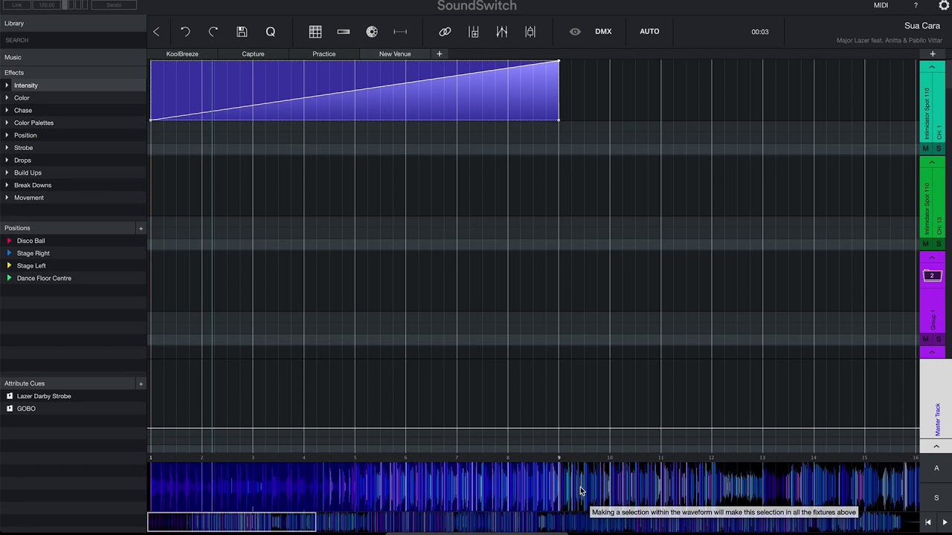Open the help question mark
This screenshot has height=535, width=952.
(916, 5)
